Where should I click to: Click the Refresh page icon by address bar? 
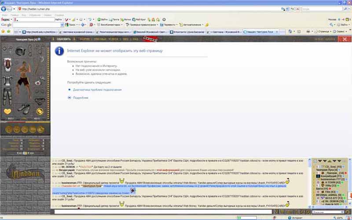[x=292, y=9]
